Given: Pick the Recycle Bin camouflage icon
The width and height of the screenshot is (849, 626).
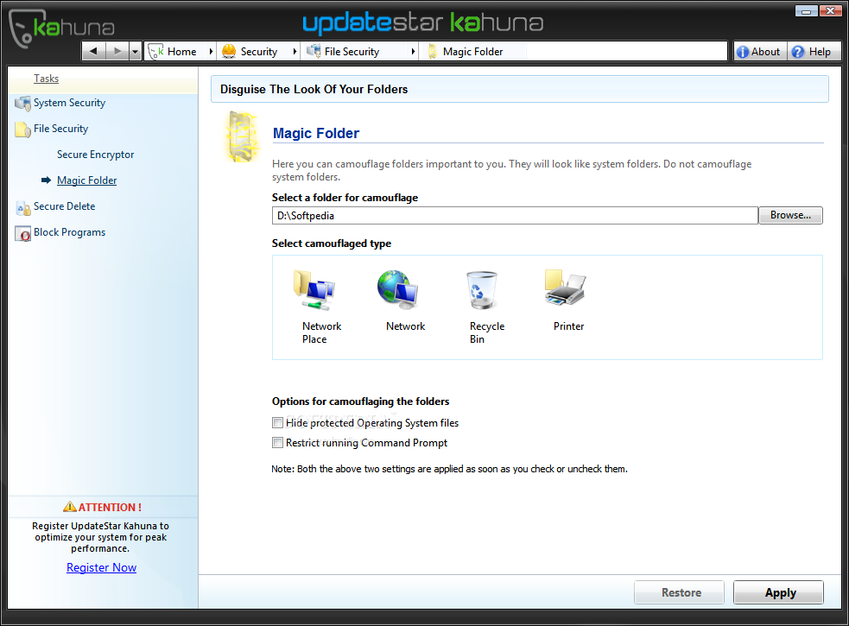Looking at the screenshot, I should 481,290.
